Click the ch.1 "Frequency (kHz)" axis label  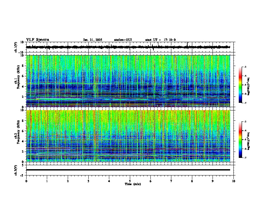pyautogui.click(x=18, y=77)
